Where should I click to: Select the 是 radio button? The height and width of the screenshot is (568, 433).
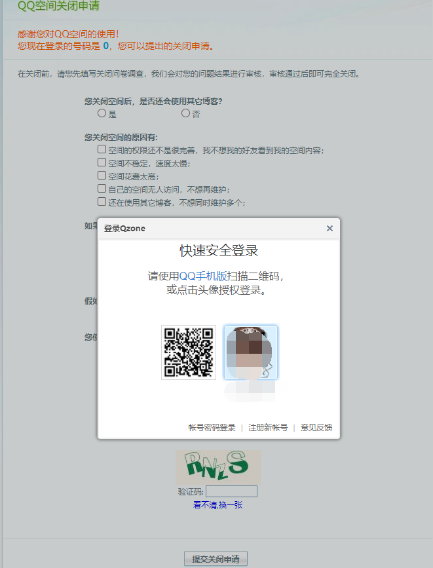(x=102, y=113)
